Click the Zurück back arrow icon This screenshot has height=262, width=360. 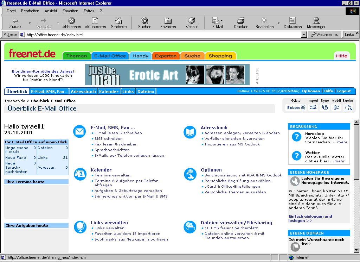click(x=15, y=21)
